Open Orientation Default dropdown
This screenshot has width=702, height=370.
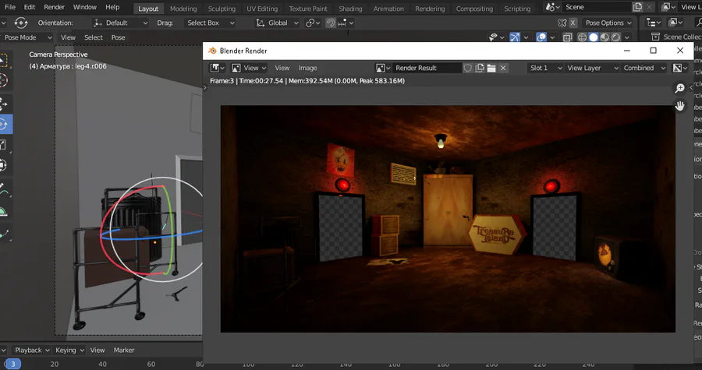pos(120,23)
